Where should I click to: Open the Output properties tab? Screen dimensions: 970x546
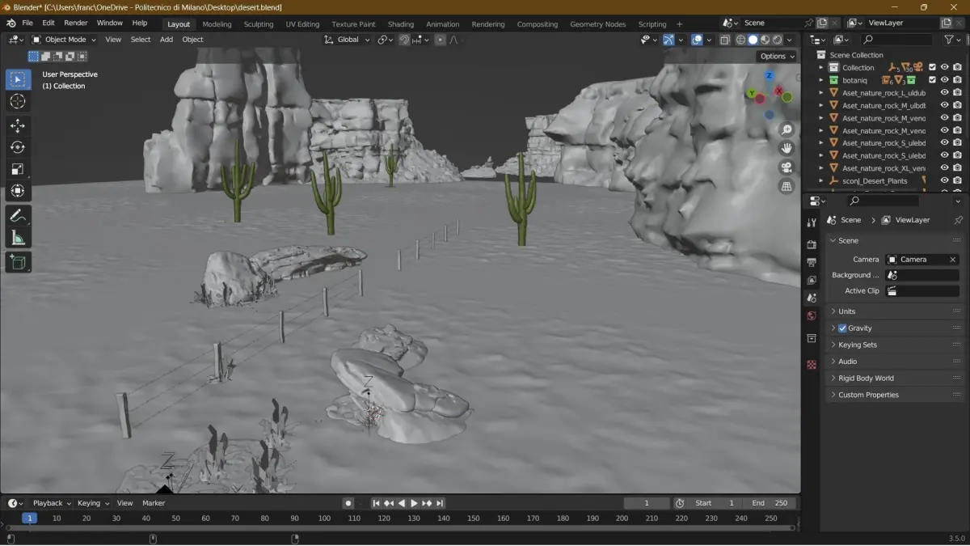[x=812, y=262]
